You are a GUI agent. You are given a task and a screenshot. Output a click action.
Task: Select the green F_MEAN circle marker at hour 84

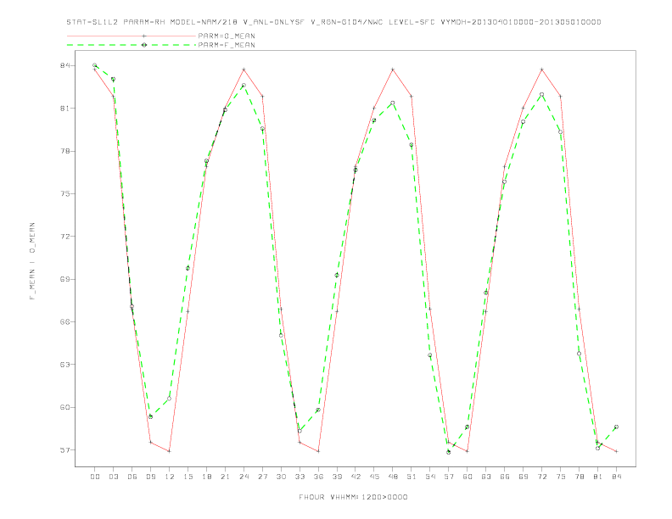coord(616,427)
